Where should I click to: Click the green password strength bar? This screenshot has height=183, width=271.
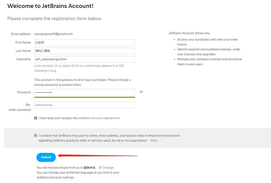click(84, 97)
